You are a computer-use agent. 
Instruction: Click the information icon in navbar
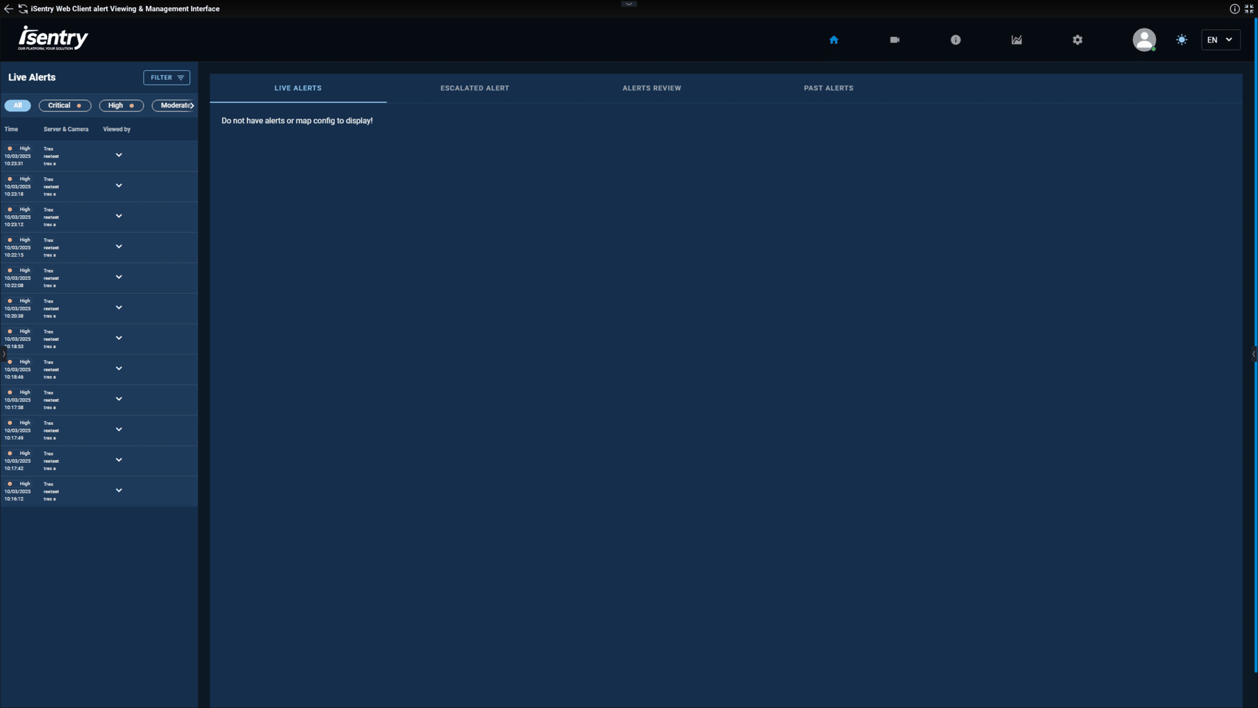955,40
